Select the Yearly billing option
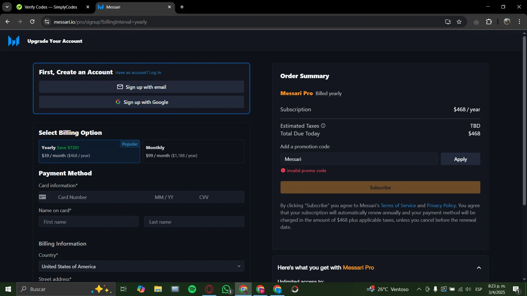This screenshot has height=296, width=527. [89, 152]
